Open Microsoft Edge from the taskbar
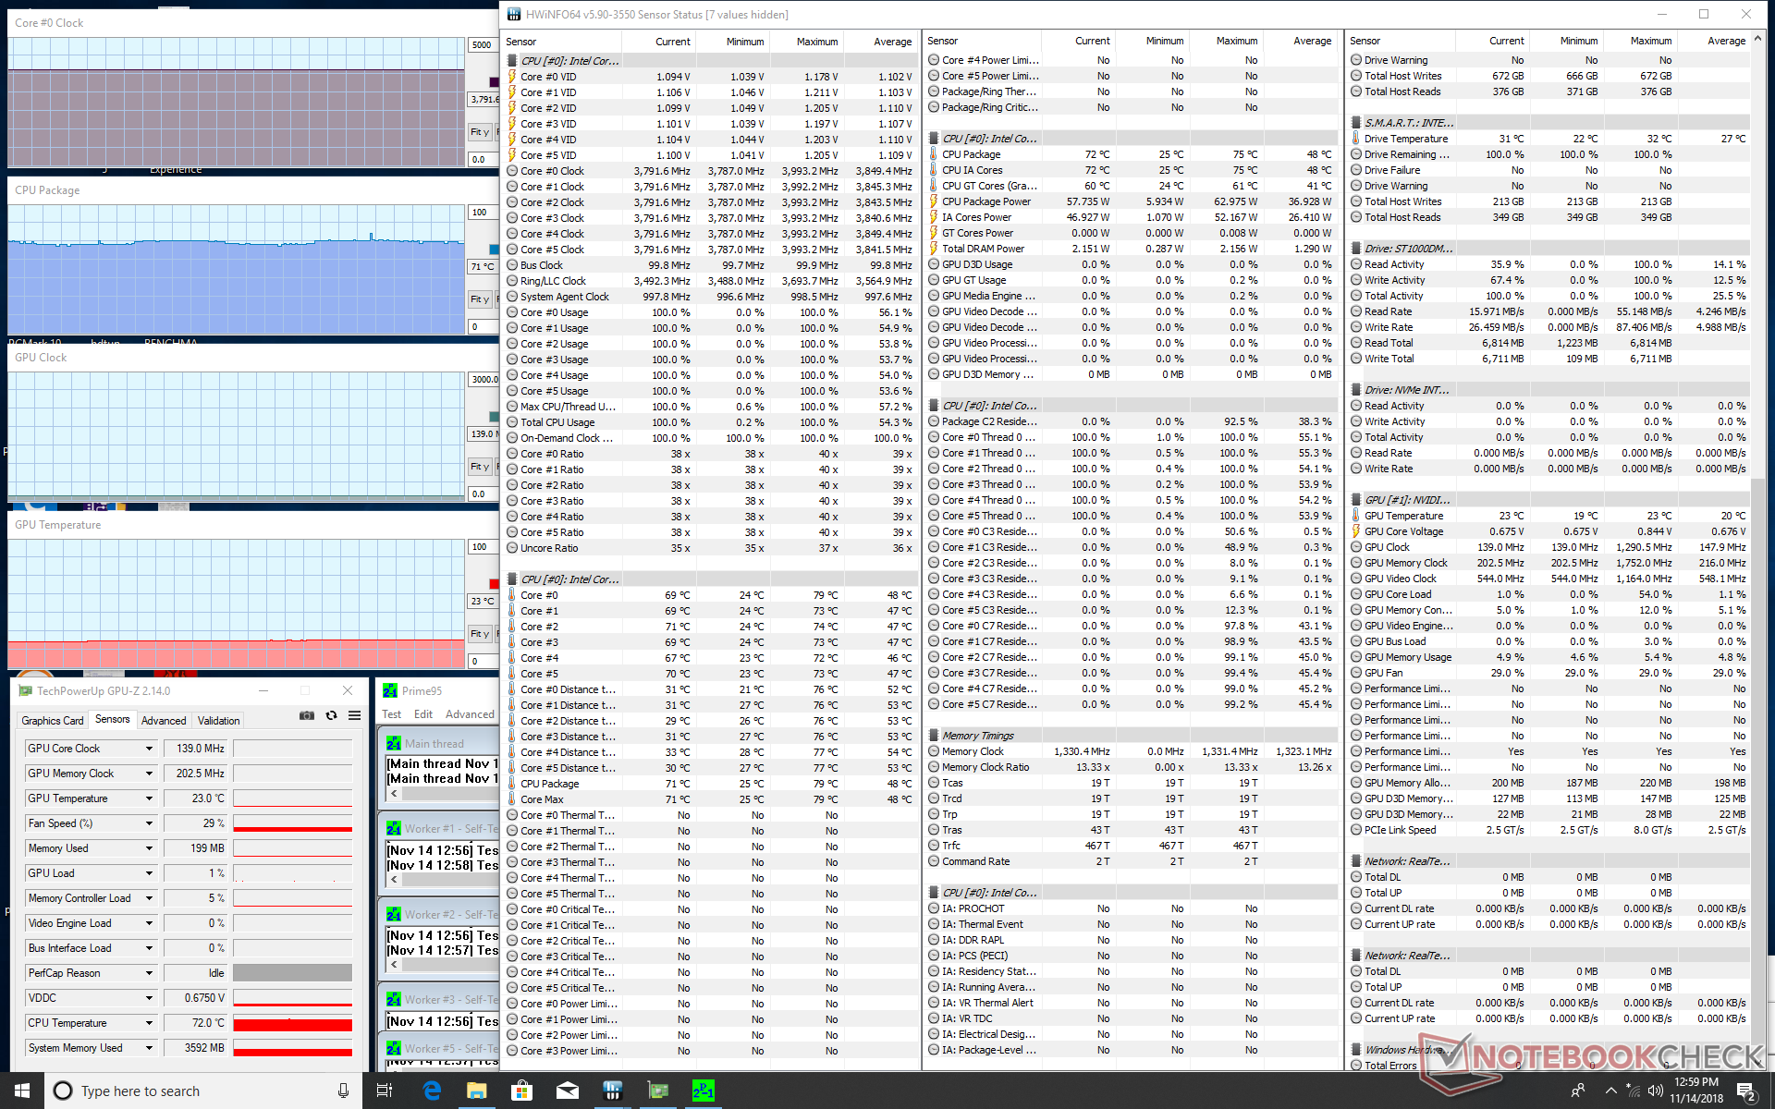1775x1109 pixels. (432, 1091)
